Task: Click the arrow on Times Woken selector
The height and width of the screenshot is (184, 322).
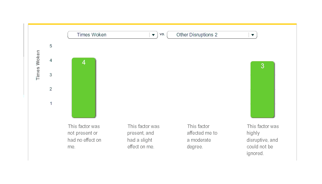Action: (x=154, y=35)
